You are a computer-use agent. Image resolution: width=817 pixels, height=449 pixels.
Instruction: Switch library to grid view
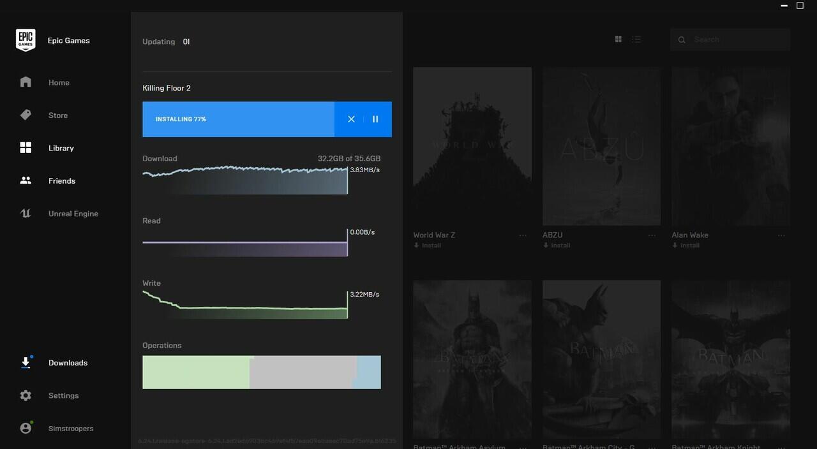(x=618, y=40)
